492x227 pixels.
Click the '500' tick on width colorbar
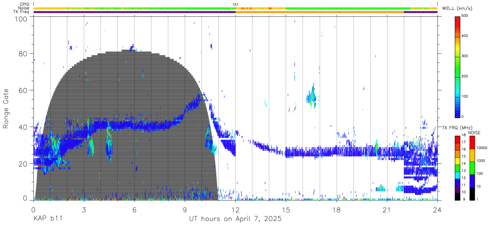(x=465, y=16)
